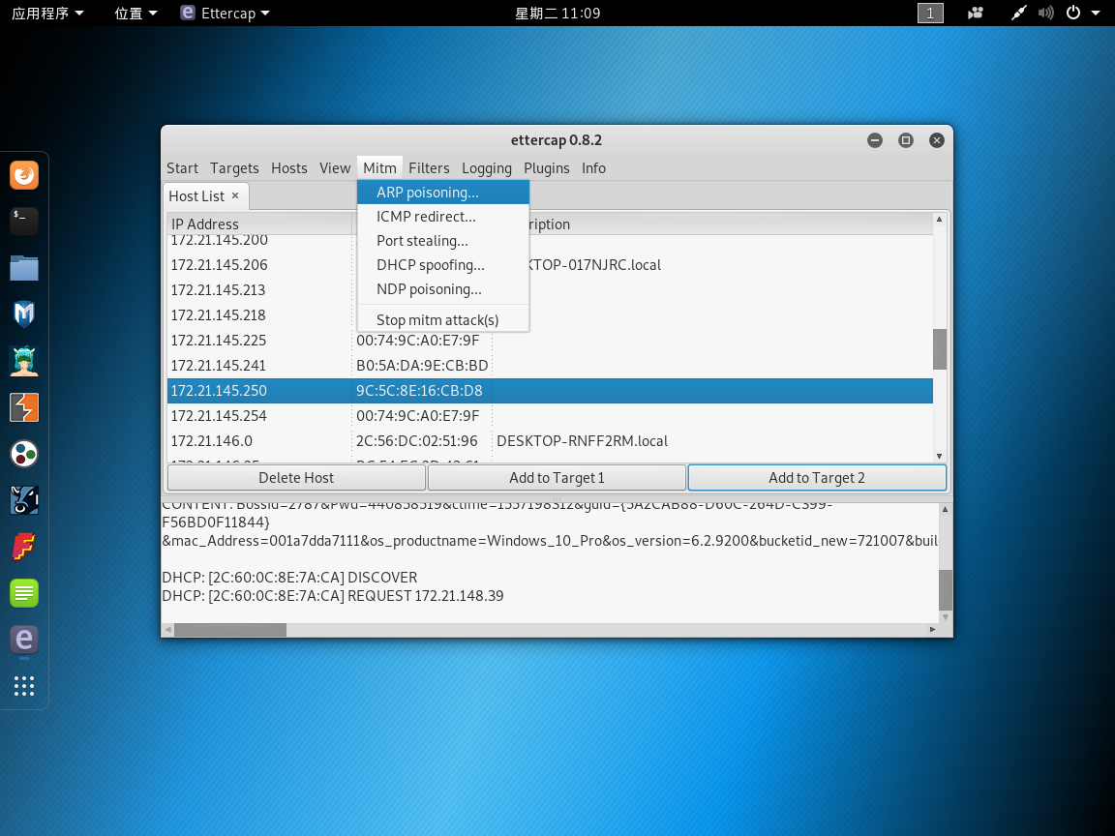Expand the Ettercap top bar dropdown
Screen dimensions: 1115x836
(225, 13)
